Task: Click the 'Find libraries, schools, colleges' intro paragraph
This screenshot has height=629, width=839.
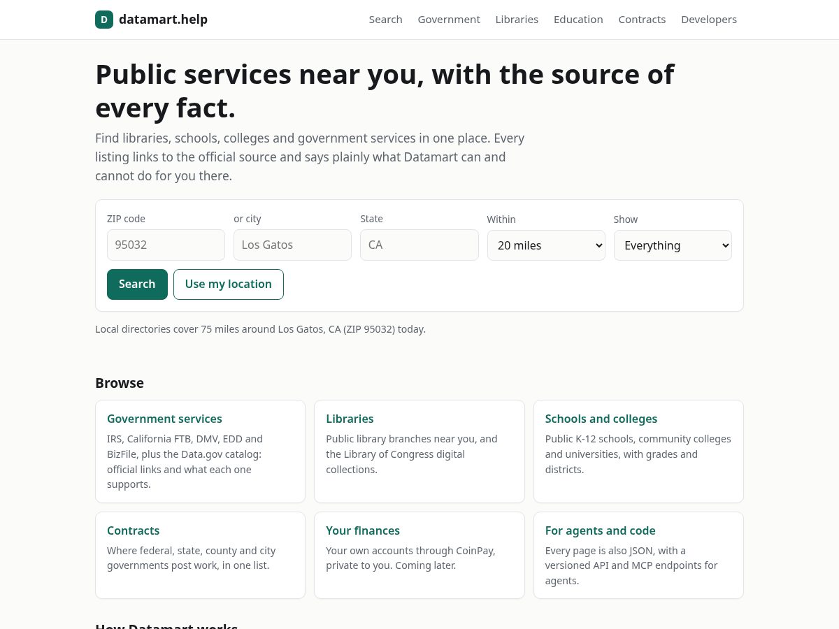Action: click(x=310, y=157)
